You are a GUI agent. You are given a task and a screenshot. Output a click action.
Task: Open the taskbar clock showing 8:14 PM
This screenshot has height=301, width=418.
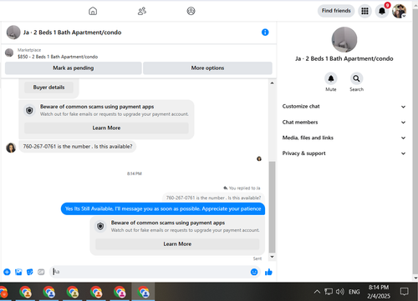click(379, 292)
